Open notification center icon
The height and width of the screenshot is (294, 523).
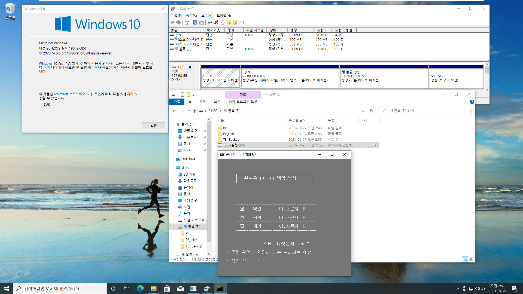coord(514,289)
